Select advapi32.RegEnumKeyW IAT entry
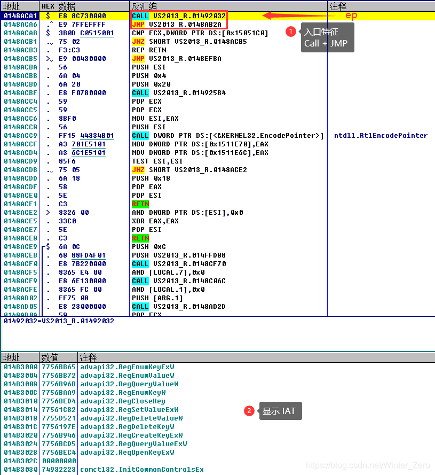The height and width of the screenshot is (475, 435). (123, 393)
